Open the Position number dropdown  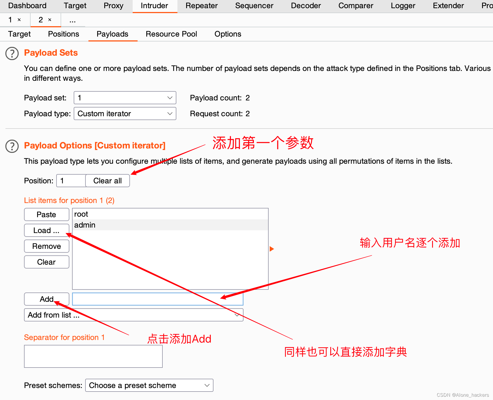(71, 181)
